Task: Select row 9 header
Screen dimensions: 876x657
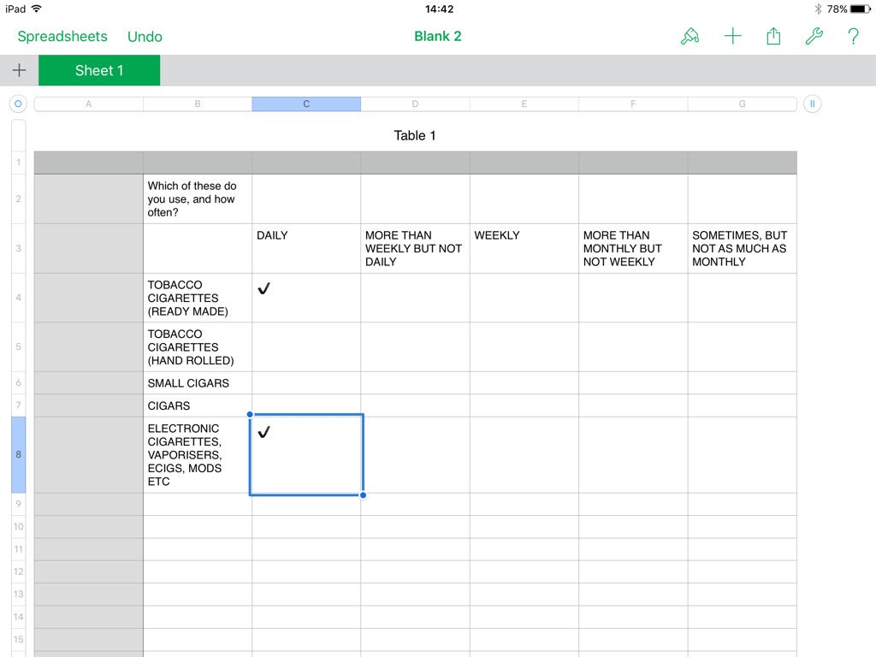Action: point(19,504)
